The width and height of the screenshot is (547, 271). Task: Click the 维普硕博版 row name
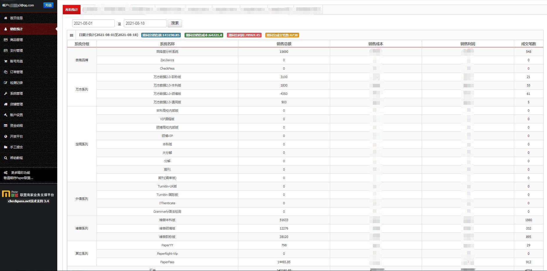click(167, 228)
